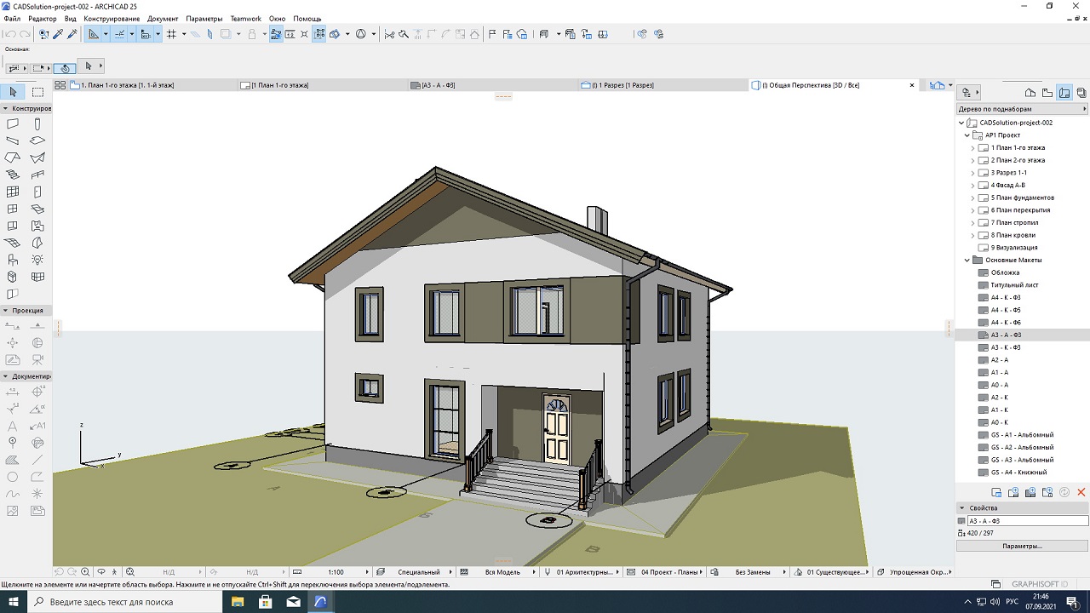
Task: Switch to the '(I) 1 Разрез' tab
Action: 623,85
